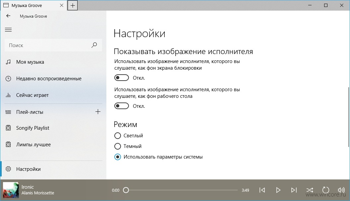The image size is (350, 201).
Task: Click the Плей-листы list icon
Action: tap(8, 112)
